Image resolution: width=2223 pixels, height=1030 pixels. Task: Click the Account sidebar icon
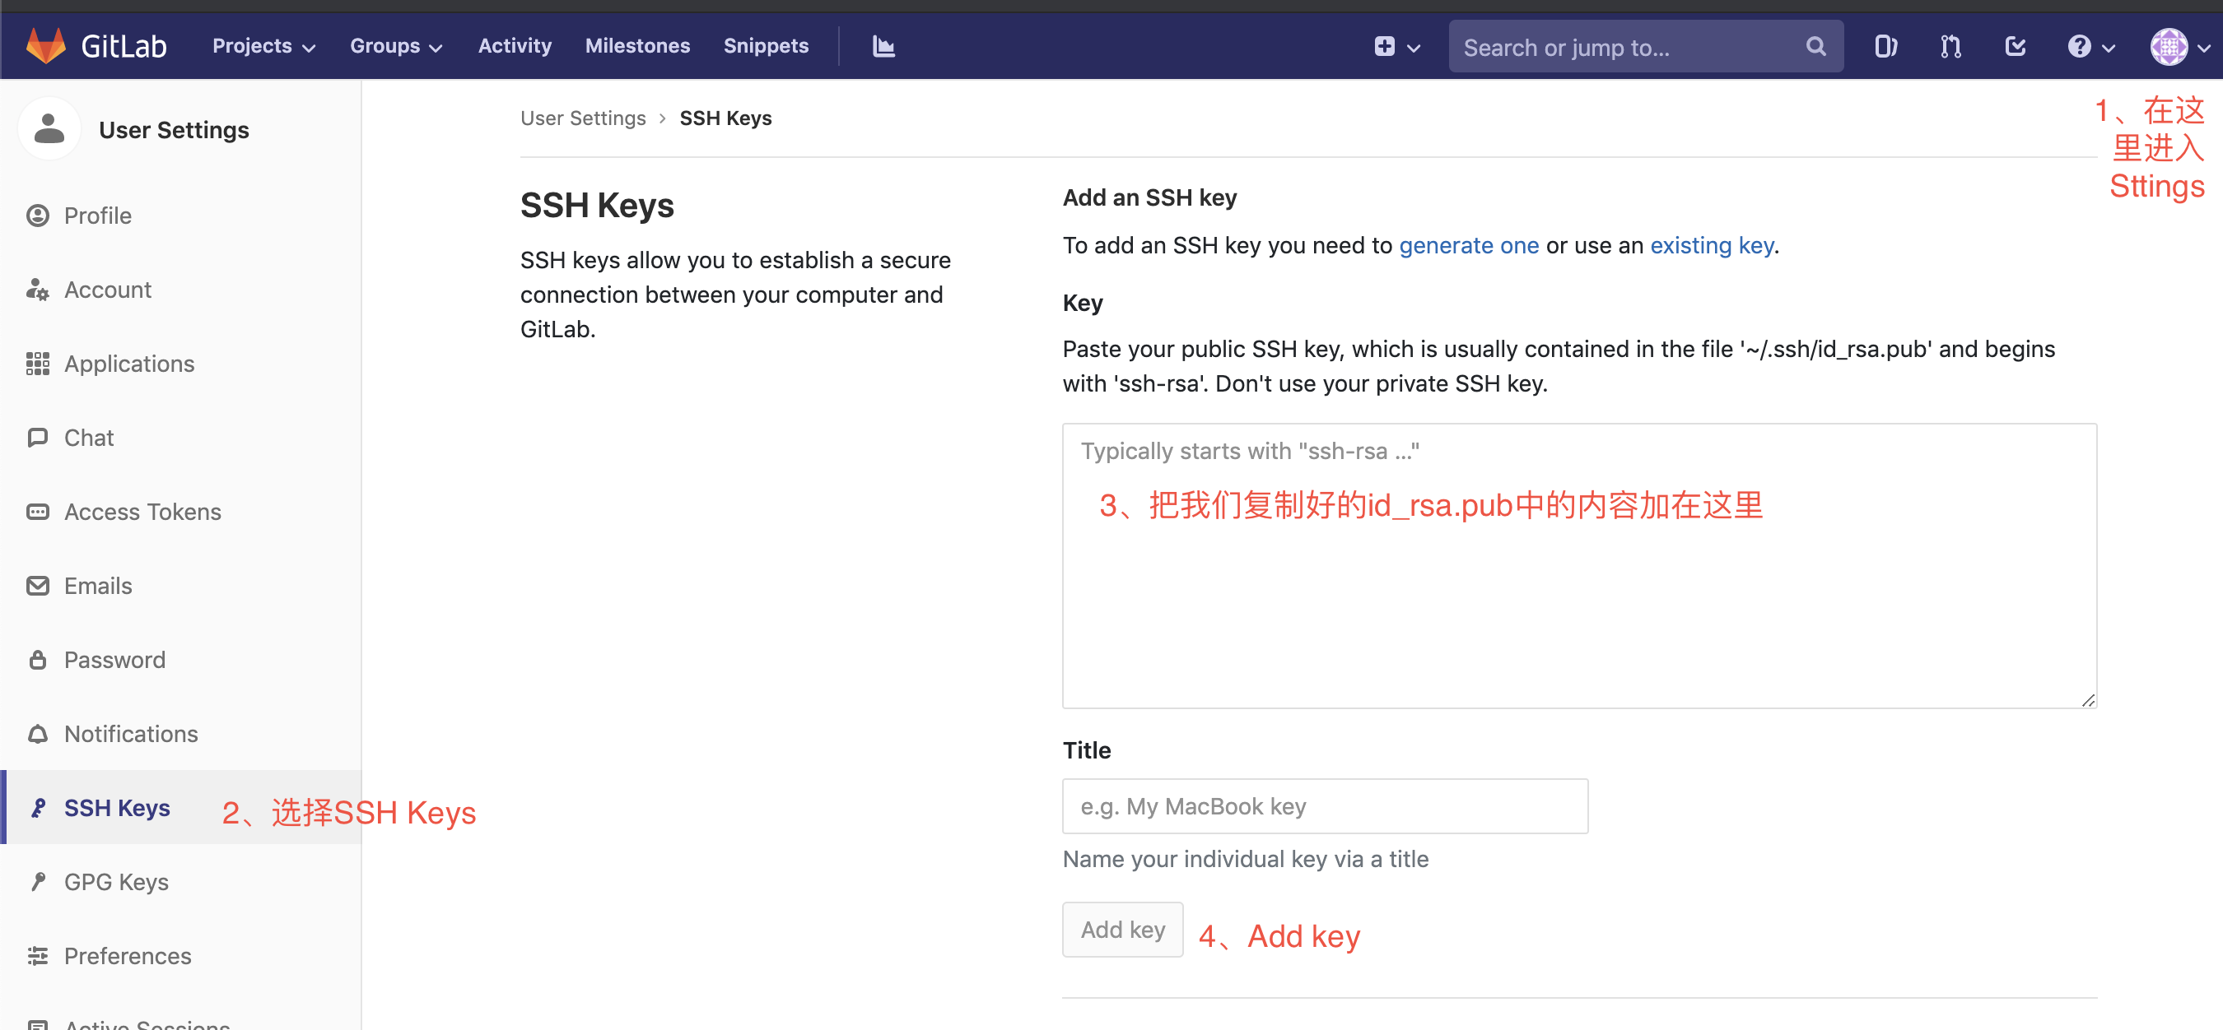tap(38, 290)
